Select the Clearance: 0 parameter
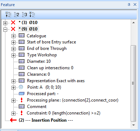140x131 pixels. tap(39, 74)
